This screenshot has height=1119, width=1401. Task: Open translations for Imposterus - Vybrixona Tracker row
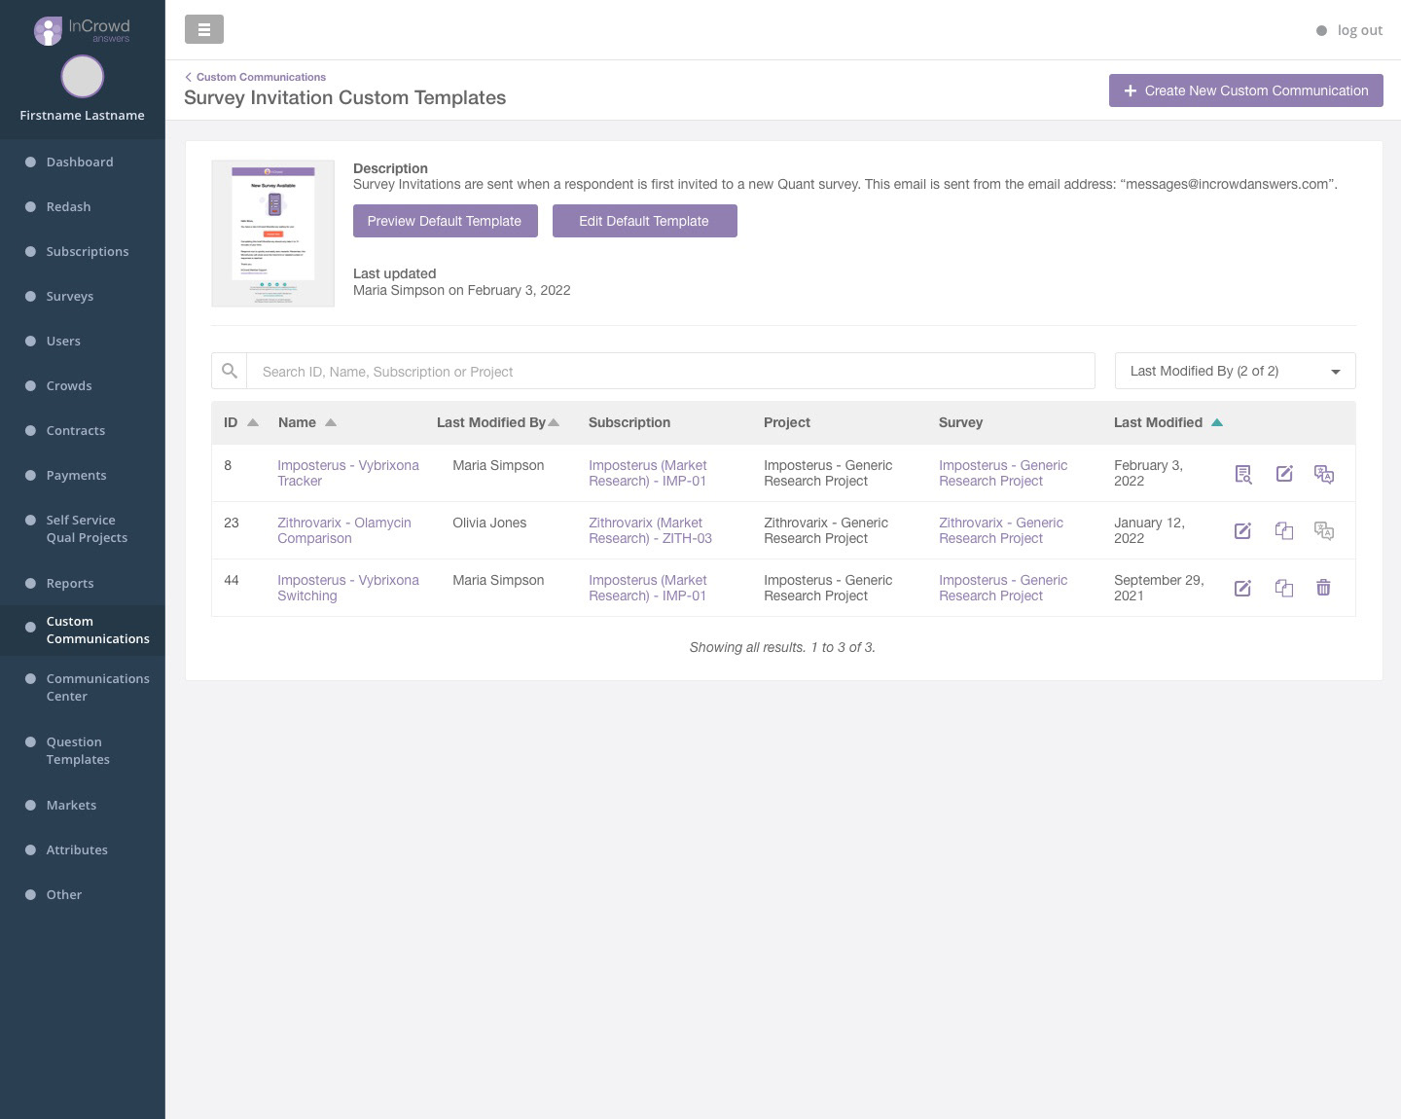click(x=1324, y=474)
